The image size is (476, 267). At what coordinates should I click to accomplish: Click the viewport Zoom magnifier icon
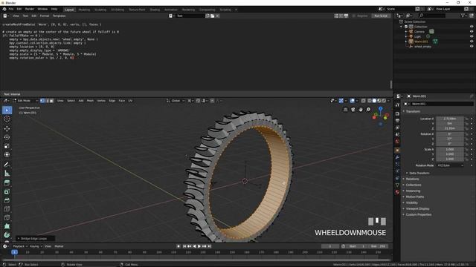coord(368,110)
